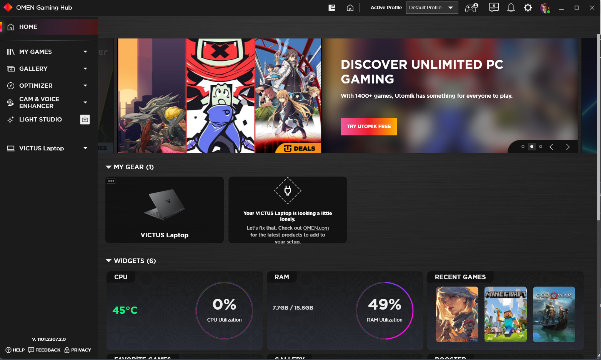
Task: Click the Optimizer gauge icon
Action: click(11, 86)
